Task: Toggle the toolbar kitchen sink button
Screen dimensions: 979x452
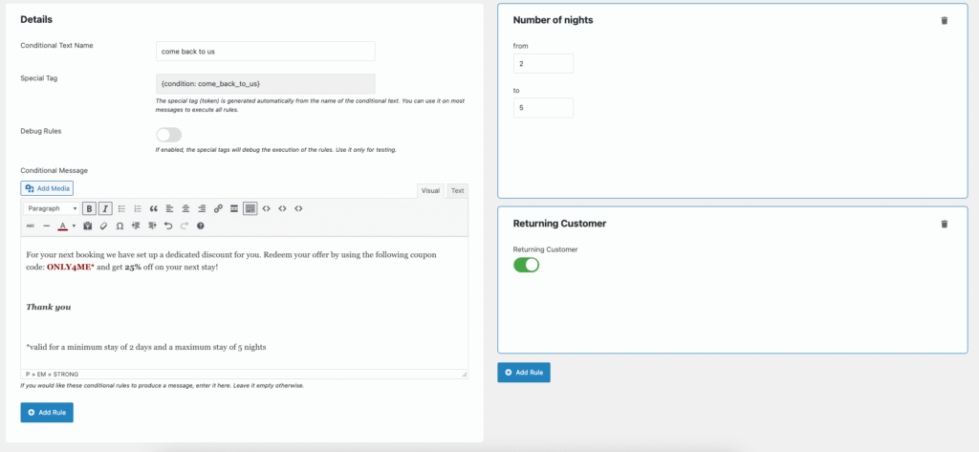Action: (x=250, y=208)
